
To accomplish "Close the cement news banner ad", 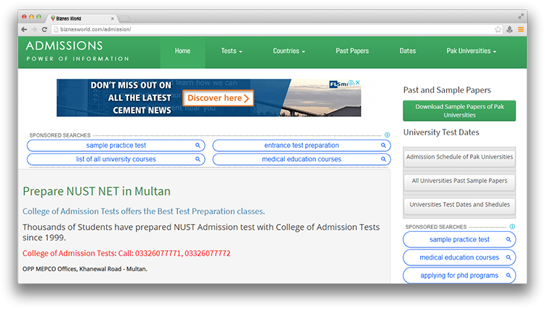I will pos(358,83).
